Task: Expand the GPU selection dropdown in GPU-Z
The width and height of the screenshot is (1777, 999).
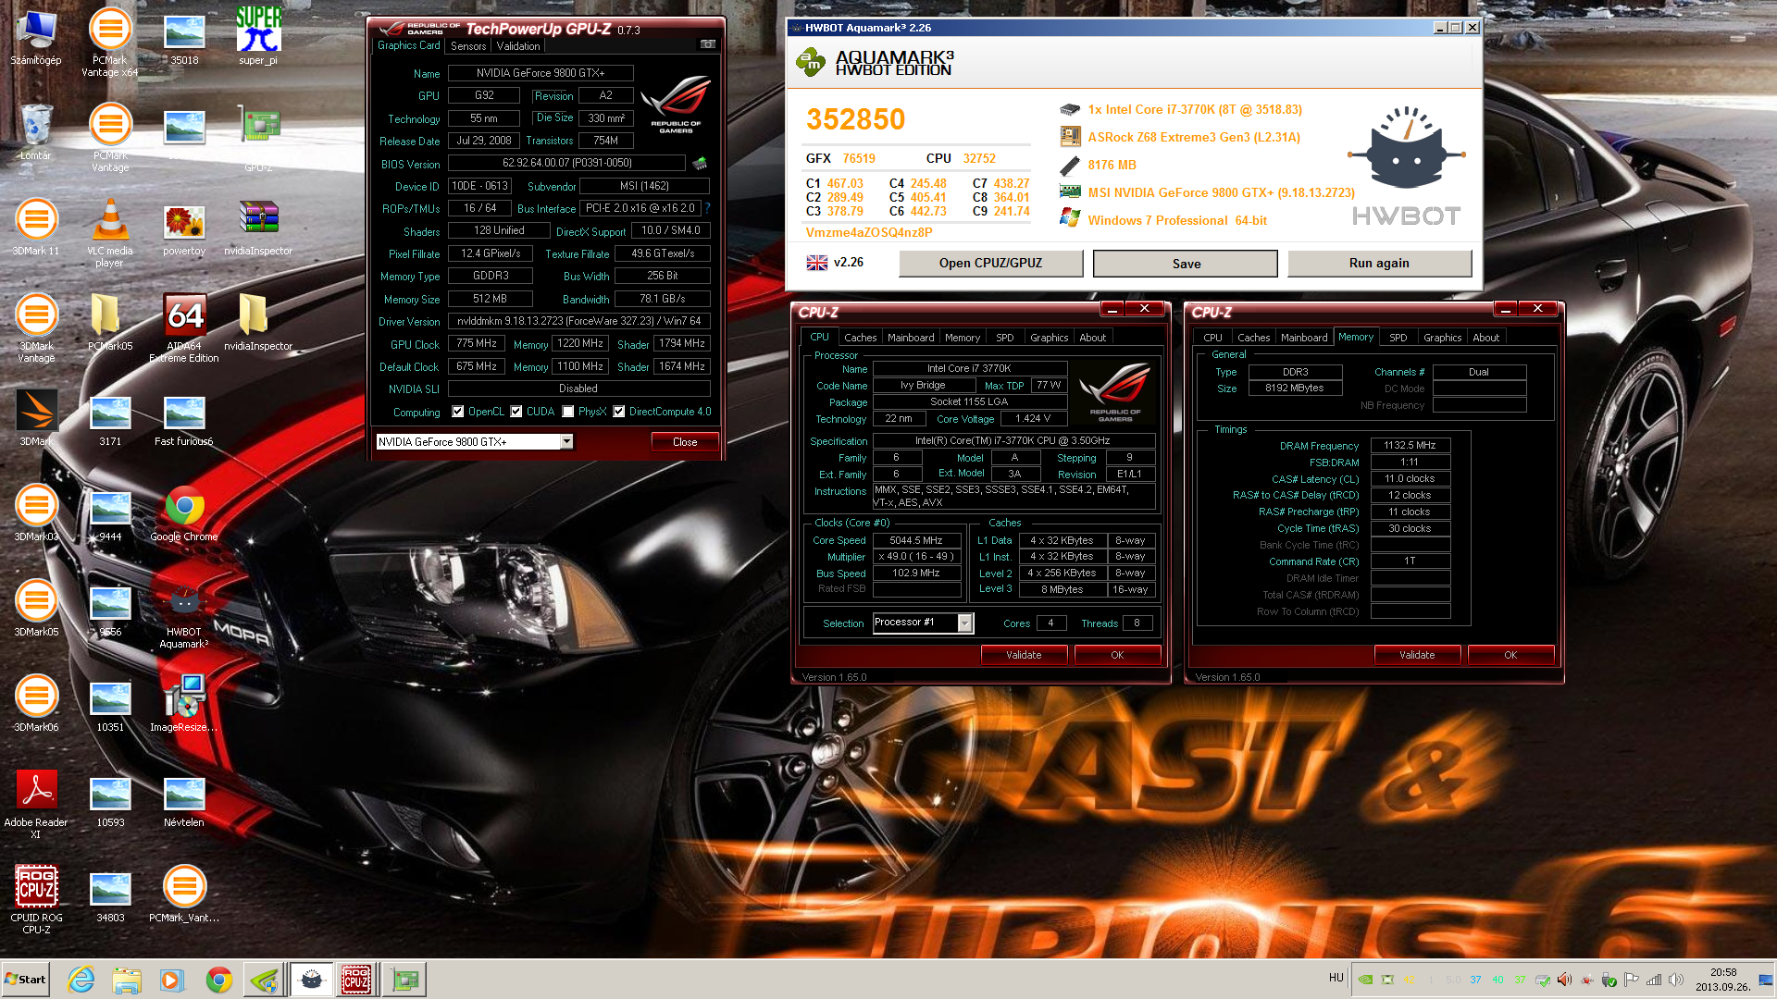Action: pyautogui.click(x=566, y=442)
